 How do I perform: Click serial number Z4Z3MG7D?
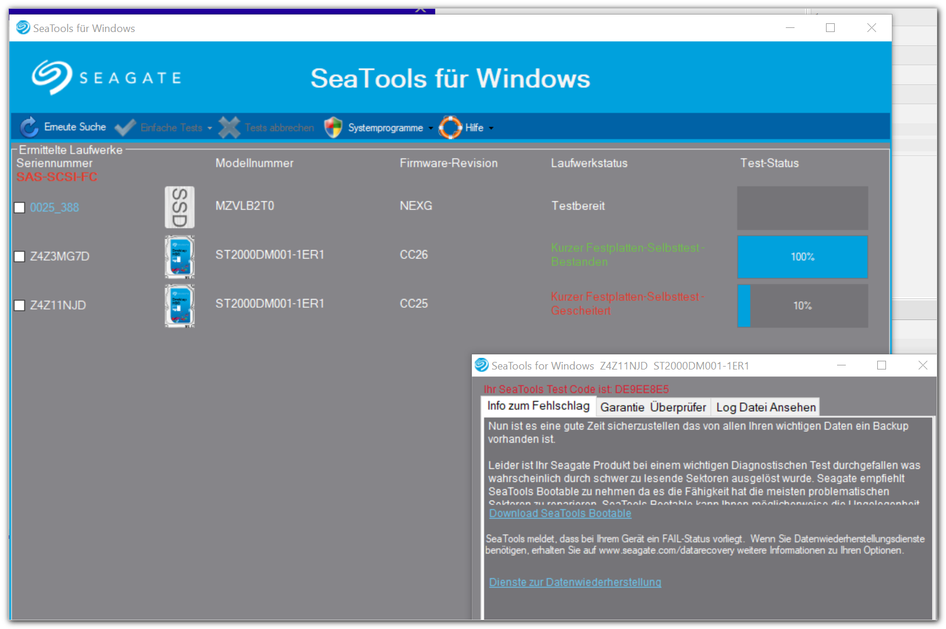click(x=59, y=257)
